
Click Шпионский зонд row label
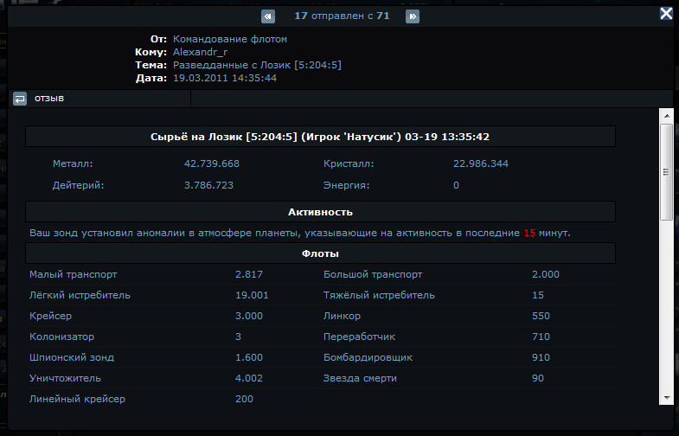click(72, 357)
